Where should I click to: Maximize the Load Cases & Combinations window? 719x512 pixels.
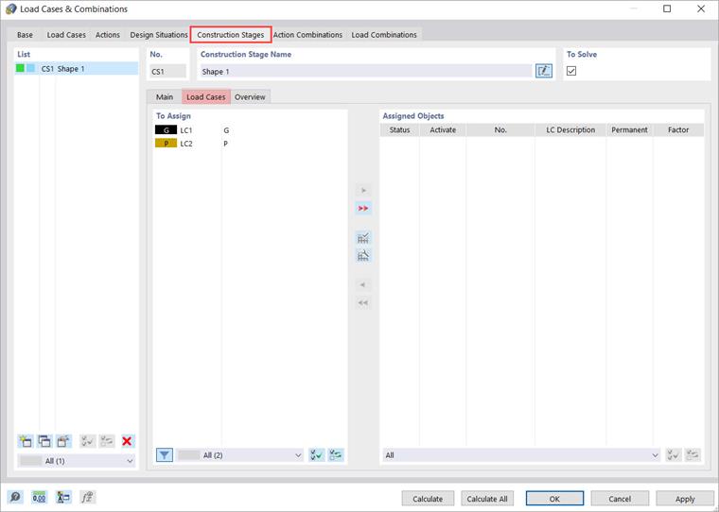pyautogui.click(x=667, y=9)
